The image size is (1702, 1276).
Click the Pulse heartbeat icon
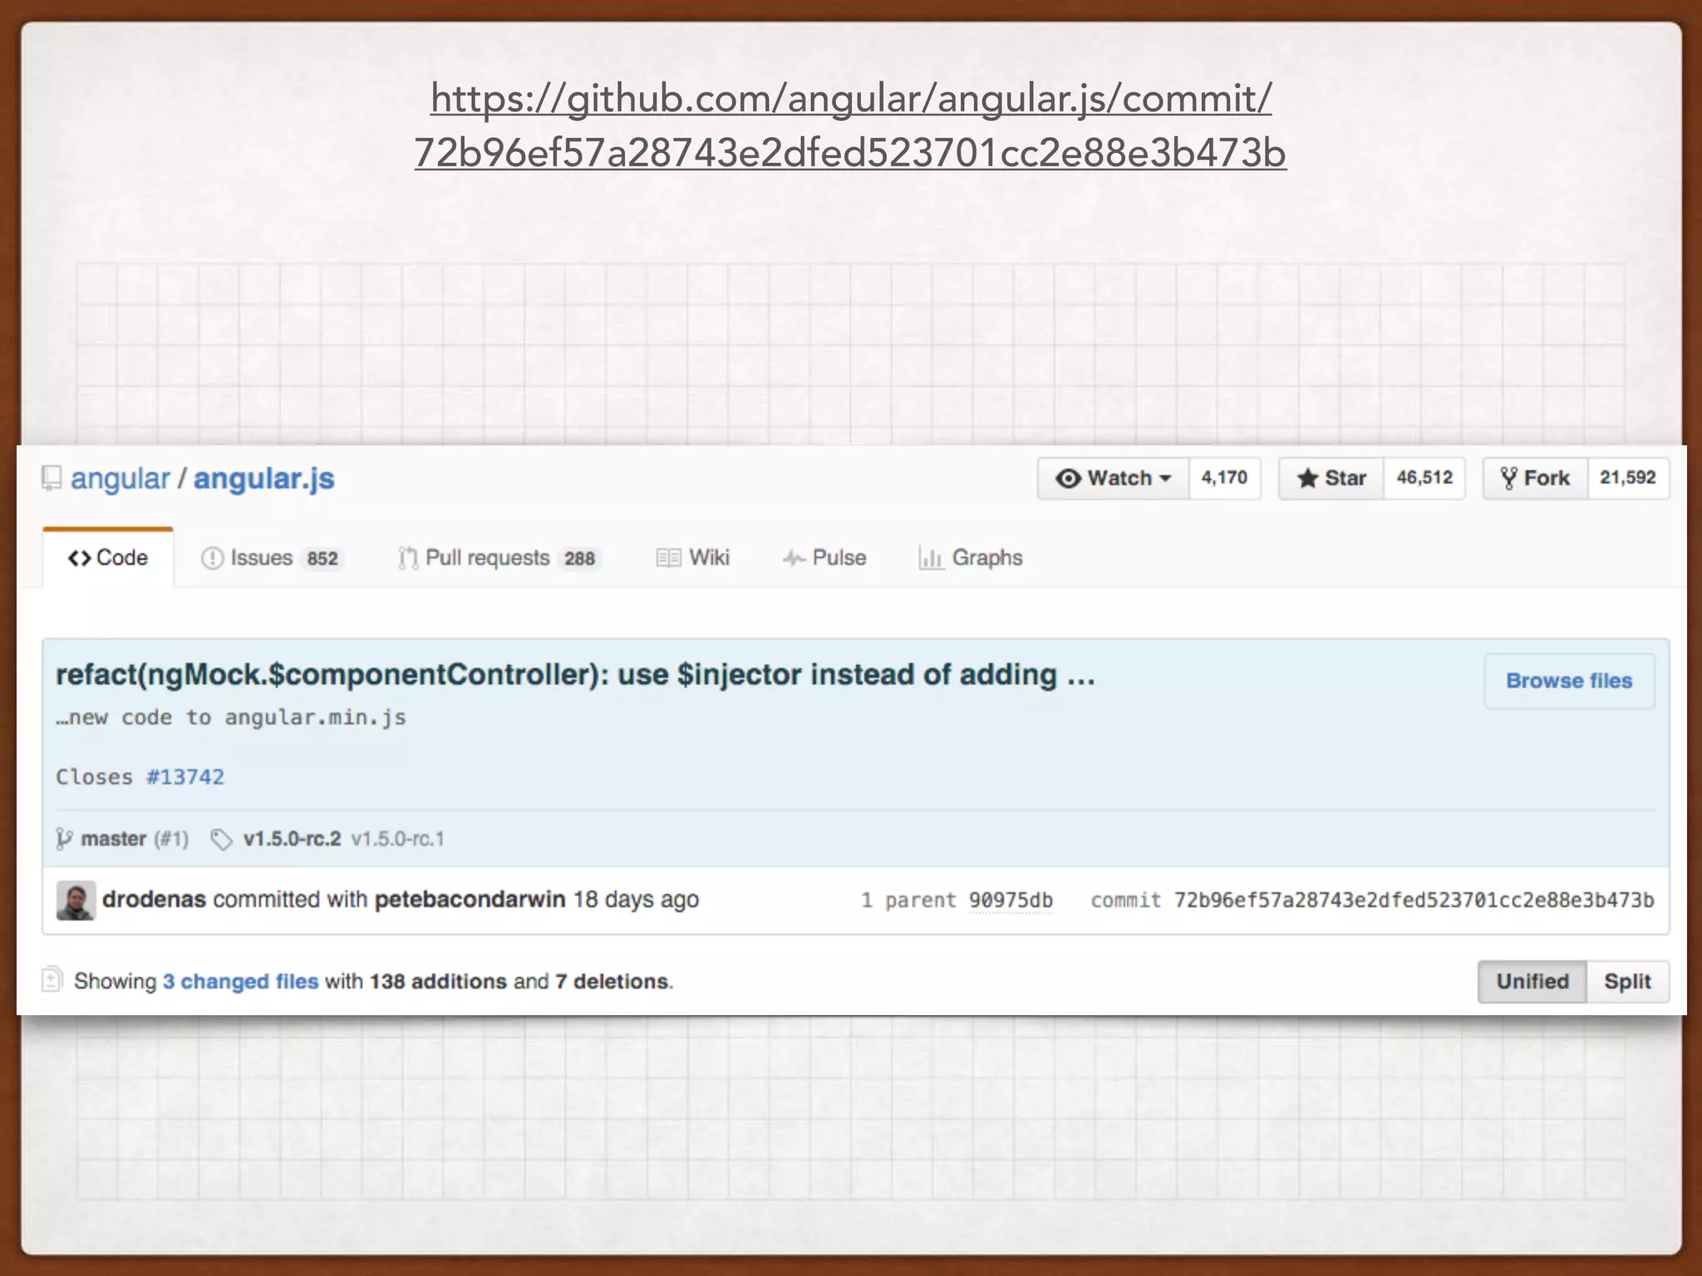coord(794,558)
